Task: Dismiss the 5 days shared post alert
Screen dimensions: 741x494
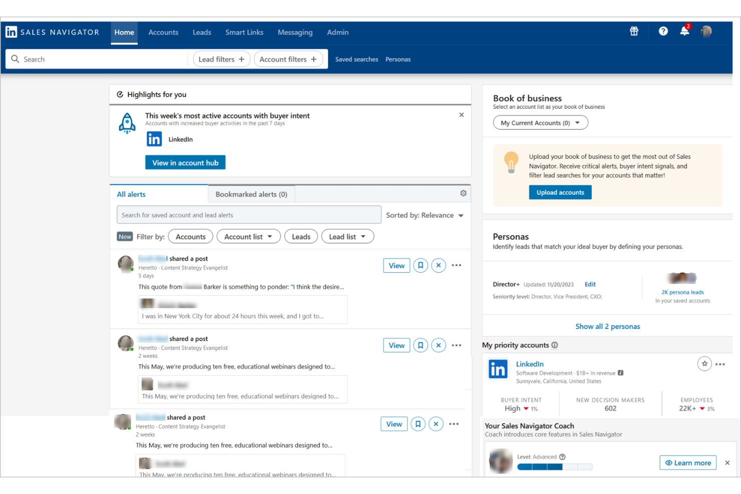Action: (x=438, y=265)
